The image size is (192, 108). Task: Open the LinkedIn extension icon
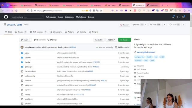117,11
